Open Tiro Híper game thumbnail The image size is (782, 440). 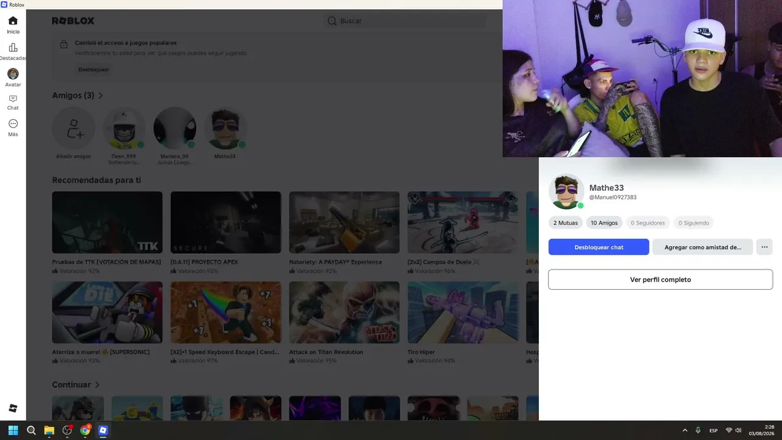[x=462, y=312]
